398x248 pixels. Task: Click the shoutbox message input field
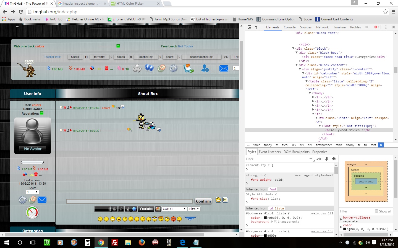click(x=129, y=201)
